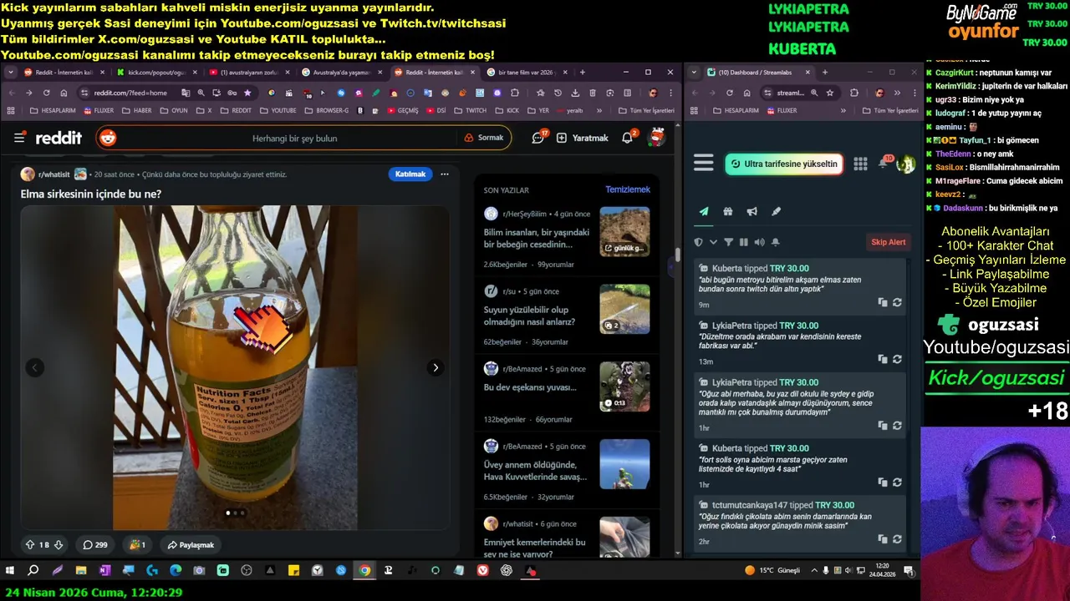Join r/whatisit with Katılmak button

pos(410,174)
